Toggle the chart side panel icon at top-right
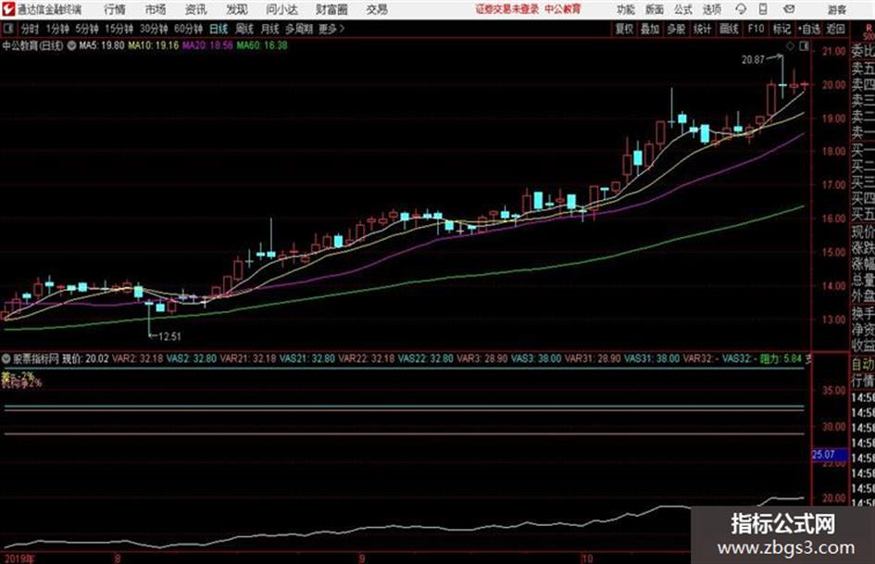 click(x=804, y=46)
